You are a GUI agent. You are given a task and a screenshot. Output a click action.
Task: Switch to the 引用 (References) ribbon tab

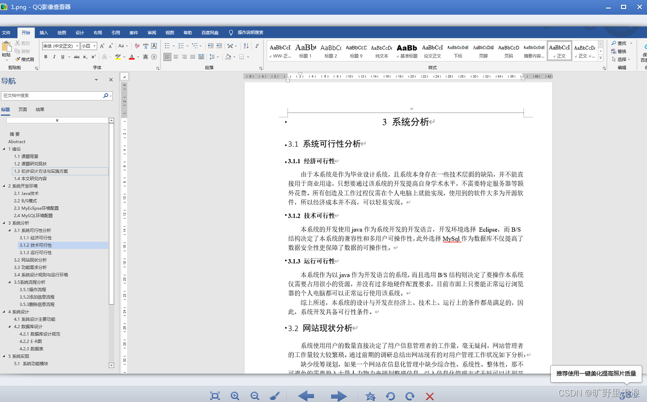pyautogui.click(x=116, y=33)
